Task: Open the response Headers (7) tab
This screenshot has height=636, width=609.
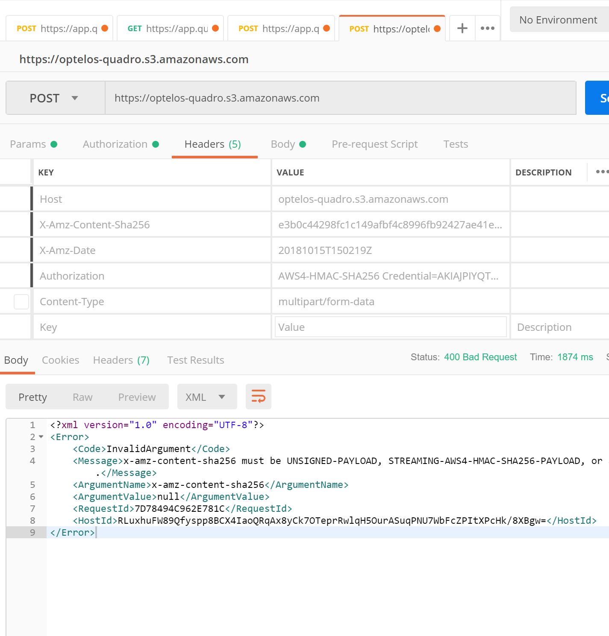Action: tap(121, 360)
